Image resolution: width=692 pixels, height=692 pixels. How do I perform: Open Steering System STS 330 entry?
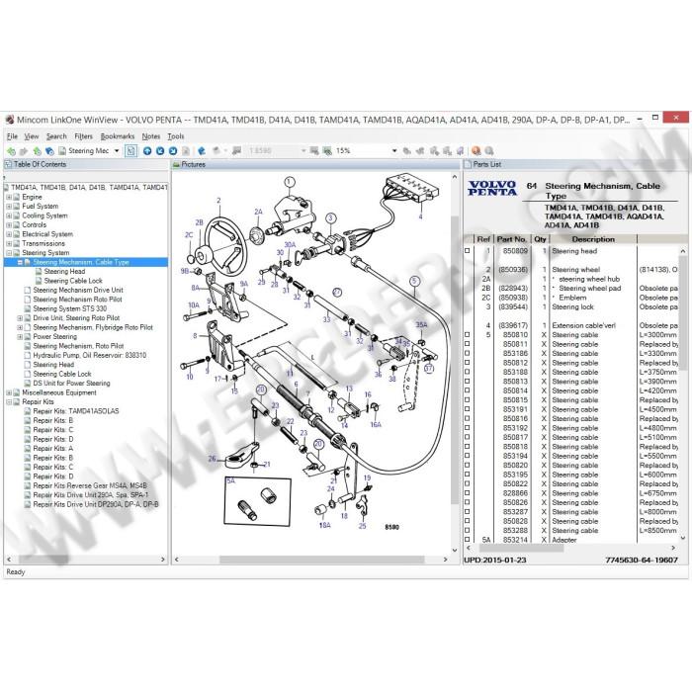(x=70, y=308)
